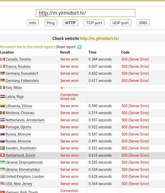Image resolution: width=165 pixels, height=193 pixels.
Task: Click the Italy flag icon
Action: click(x=3, y=88)
